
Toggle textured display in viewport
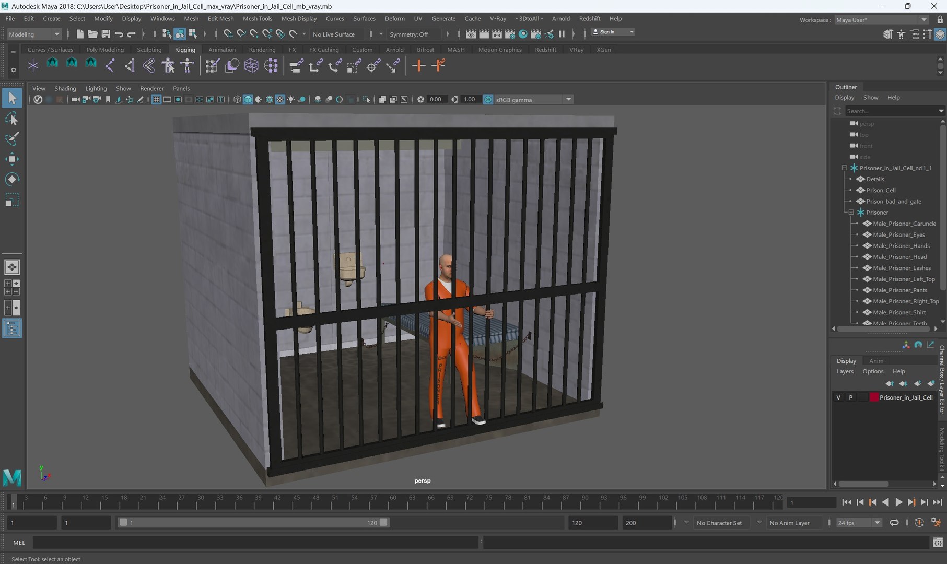[x=280, y=99]
